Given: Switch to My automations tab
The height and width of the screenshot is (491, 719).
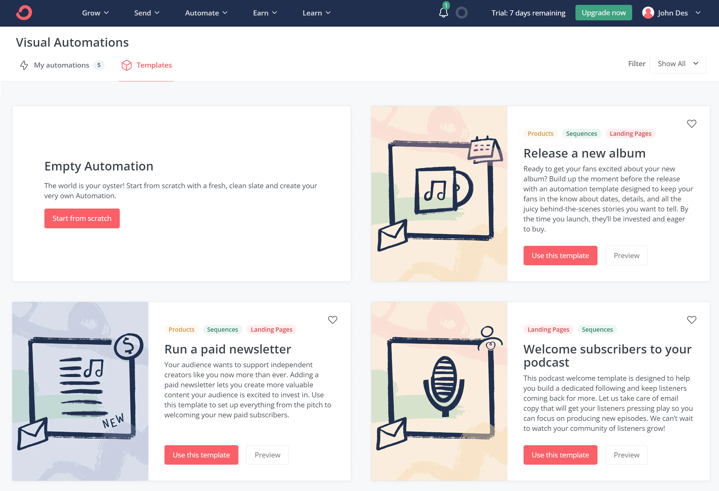Looking at the screenshot, I should pos(62,65).
